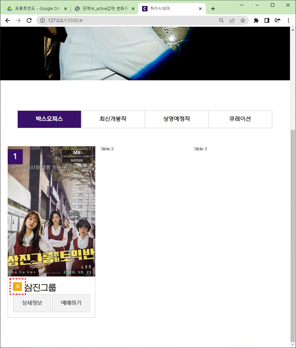Go forward in browser history
The width and height of the screenshot is (296, 348).
tap(18, 20)
